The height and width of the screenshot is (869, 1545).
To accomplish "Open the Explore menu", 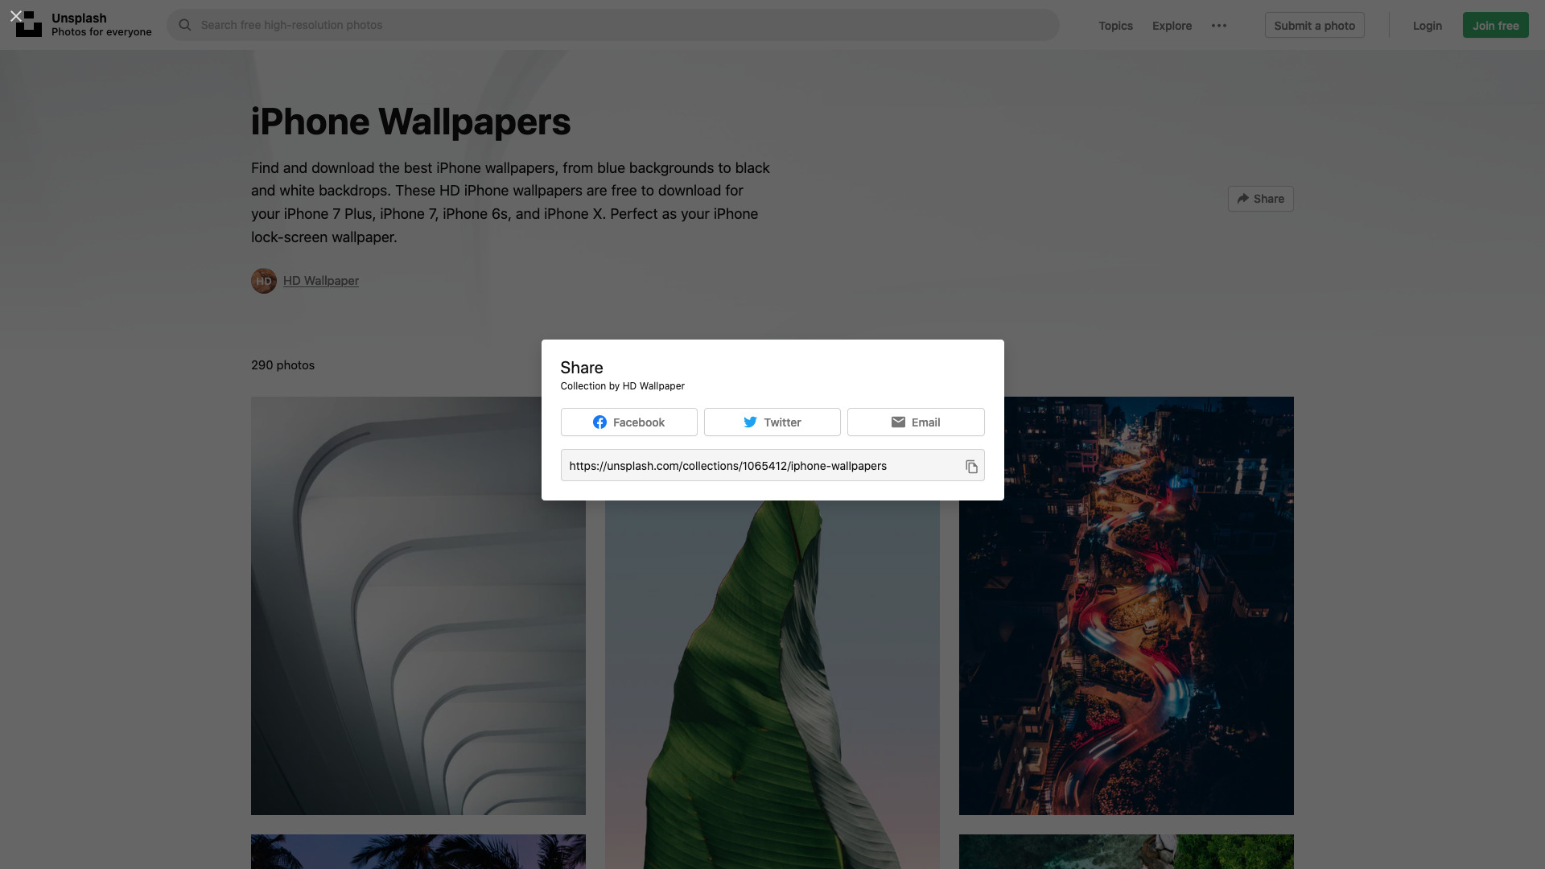I will 1172,26.
